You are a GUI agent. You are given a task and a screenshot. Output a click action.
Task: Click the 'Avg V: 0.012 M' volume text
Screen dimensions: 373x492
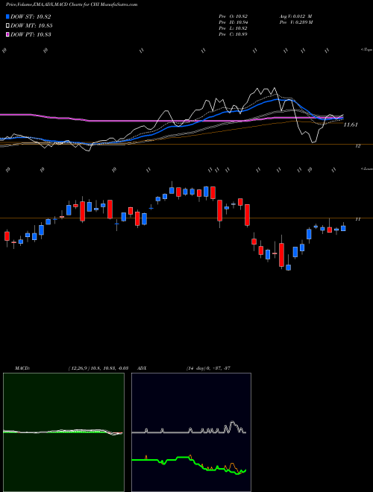tap(295, 16)
